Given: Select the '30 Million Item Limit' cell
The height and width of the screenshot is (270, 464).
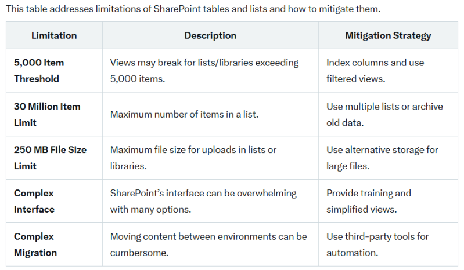Looking at the screenshot, I should click(x=47, y=114).
